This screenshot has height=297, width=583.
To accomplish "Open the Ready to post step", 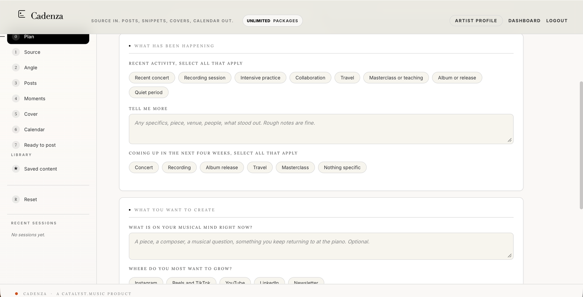I will point(48,145).
